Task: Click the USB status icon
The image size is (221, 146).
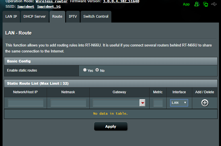Action: pyautogui.click(x=214, y=4)
